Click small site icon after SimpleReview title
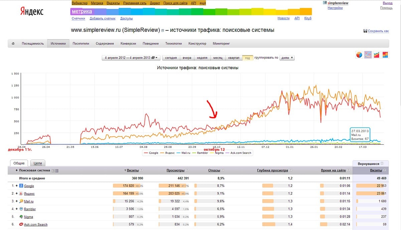 pyautogui.click(x=163, y=31)
